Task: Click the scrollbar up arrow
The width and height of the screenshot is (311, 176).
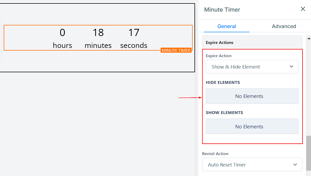Action: tap(309, 38)
